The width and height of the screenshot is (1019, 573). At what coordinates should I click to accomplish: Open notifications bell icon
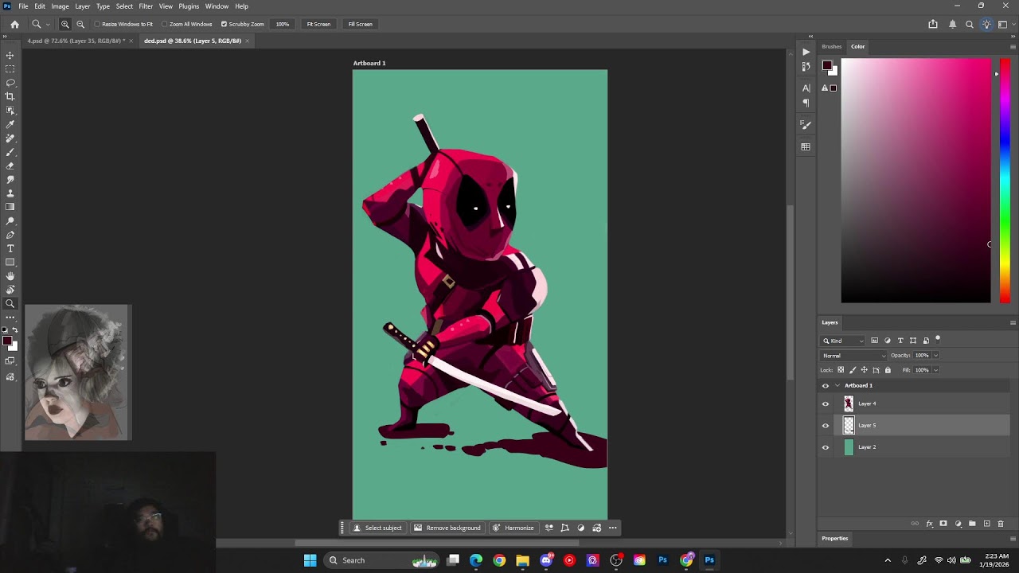coord(952,24)
